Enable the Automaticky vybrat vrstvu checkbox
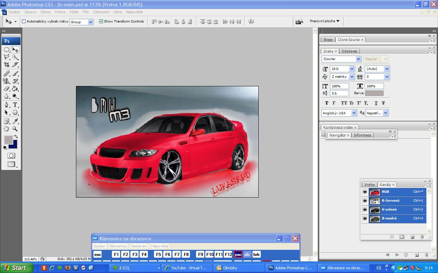The width and height of the screenshot is (438, 273). (x=24, y=21)
